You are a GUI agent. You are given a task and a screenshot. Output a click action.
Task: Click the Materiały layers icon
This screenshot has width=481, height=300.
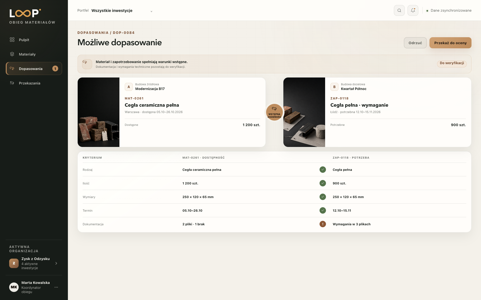[x=12, y=54]
